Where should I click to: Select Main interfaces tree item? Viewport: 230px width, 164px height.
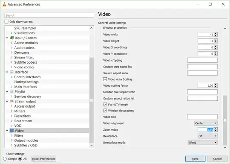pos(26,87)
